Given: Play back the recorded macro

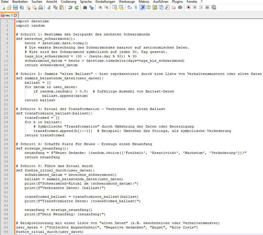Looking at the screenshot, I should click(x=201, y=7).
